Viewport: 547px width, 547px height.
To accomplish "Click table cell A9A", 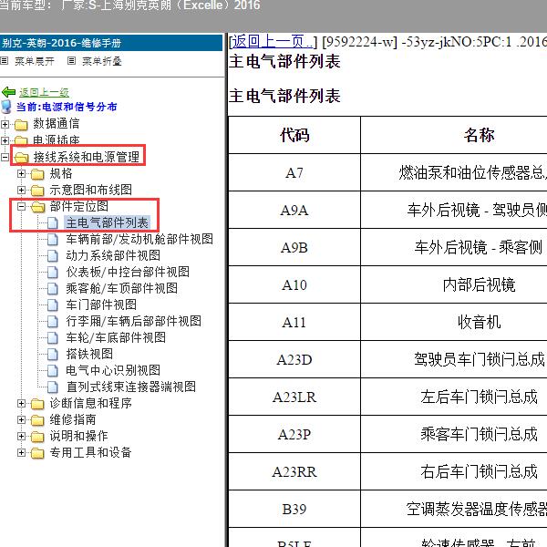I will pos(294,210).
